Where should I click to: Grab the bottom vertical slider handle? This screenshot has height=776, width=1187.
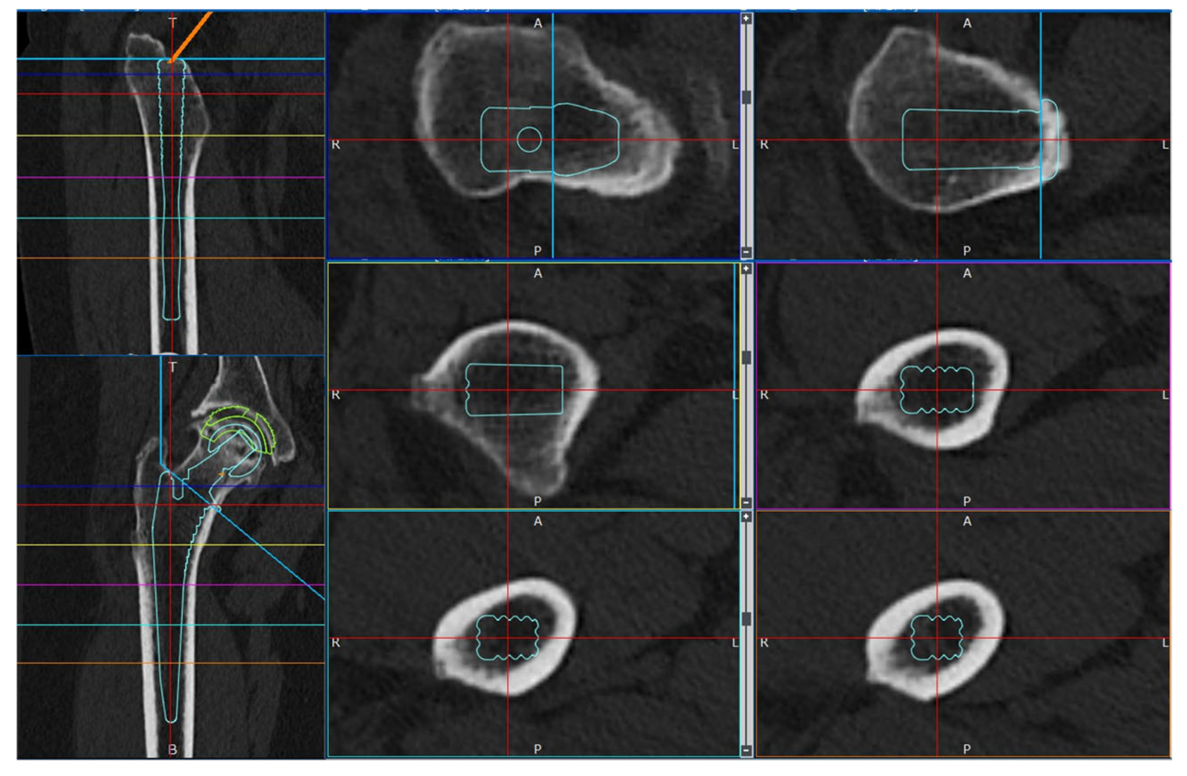746,619
